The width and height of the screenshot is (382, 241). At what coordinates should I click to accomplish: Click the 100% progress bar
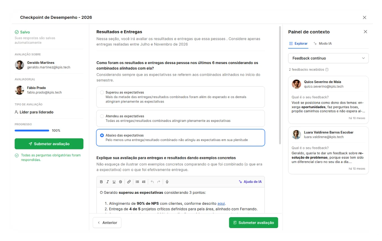[32, 131]
